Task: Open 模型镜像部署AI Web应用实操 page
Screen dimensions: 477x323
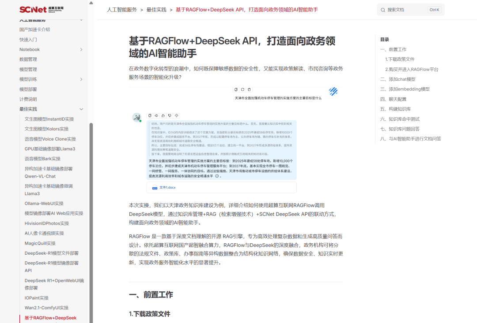Action: (54, 213)
